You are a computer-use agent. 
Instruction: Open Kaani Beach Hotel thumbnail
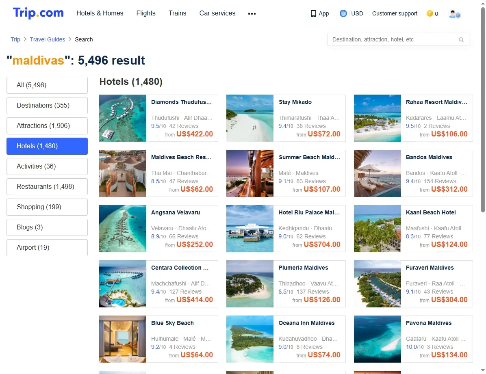click(378, 228)
